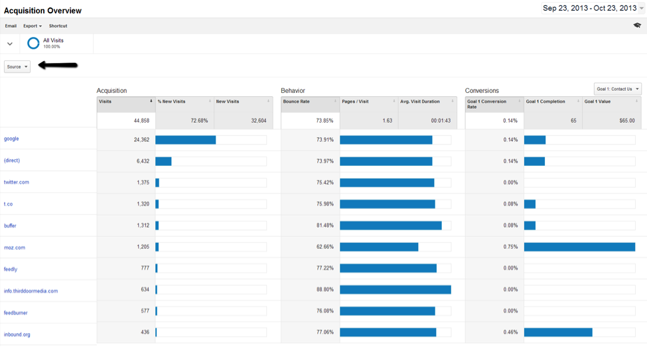Click the graduation cap education icon
647x347 pixels.
pos(637,25)
